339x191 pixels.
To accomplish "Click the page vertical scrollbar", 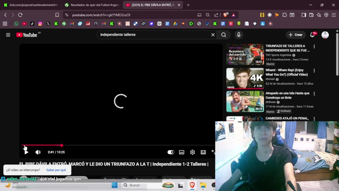I will click(x=337, y=54).
